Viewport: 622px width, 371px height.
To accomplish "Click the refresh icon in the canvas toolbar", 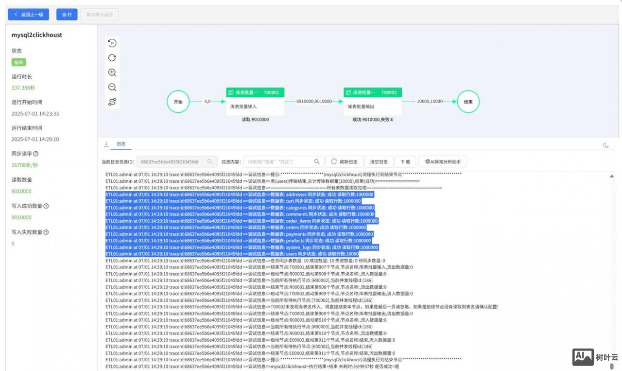I will pyautogui.click(x=112, y=57).
